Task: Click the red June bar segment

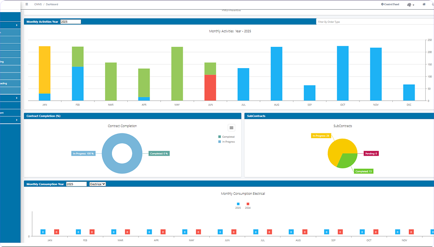Action: click(210, 87)
